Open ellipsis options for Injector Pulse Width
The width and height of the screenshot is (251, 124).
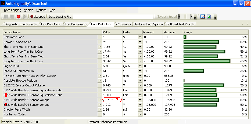(x=100, y=110)
